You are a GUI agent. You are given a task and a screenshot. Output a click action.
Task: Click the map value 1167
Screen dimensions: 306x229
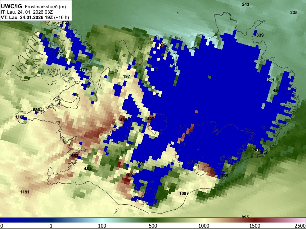point(20,117)
